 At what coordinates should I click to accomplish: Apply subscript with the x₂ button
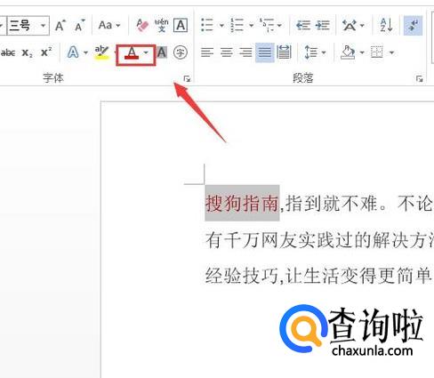(28, 52)
